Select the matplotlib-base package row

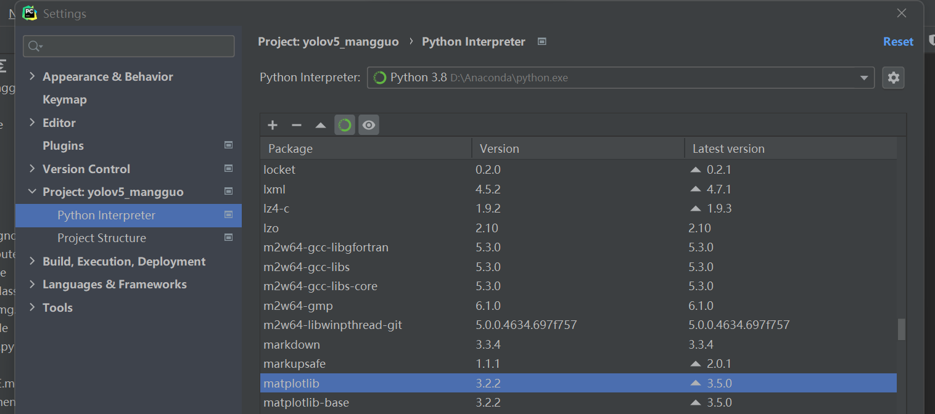click(579, 402)
